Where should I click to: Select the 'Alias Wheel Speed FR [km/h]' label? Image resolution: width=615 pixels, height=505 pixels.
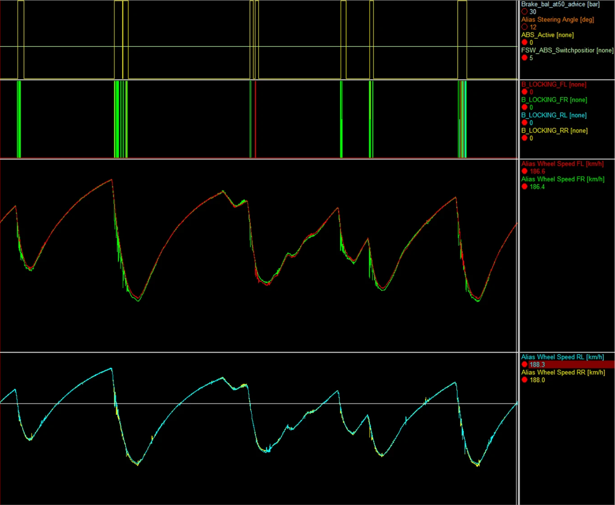tap(563, 179)
